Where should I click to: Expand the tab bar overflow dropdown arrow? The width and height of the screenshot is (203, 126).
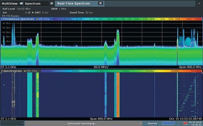click(x=199, y=4)
